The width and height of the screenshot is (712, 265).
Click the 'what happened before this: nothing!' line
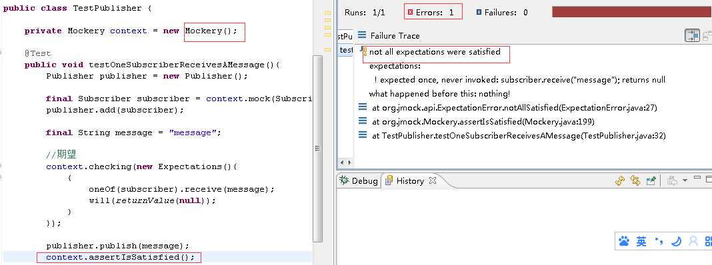click(x=439, y=94)
